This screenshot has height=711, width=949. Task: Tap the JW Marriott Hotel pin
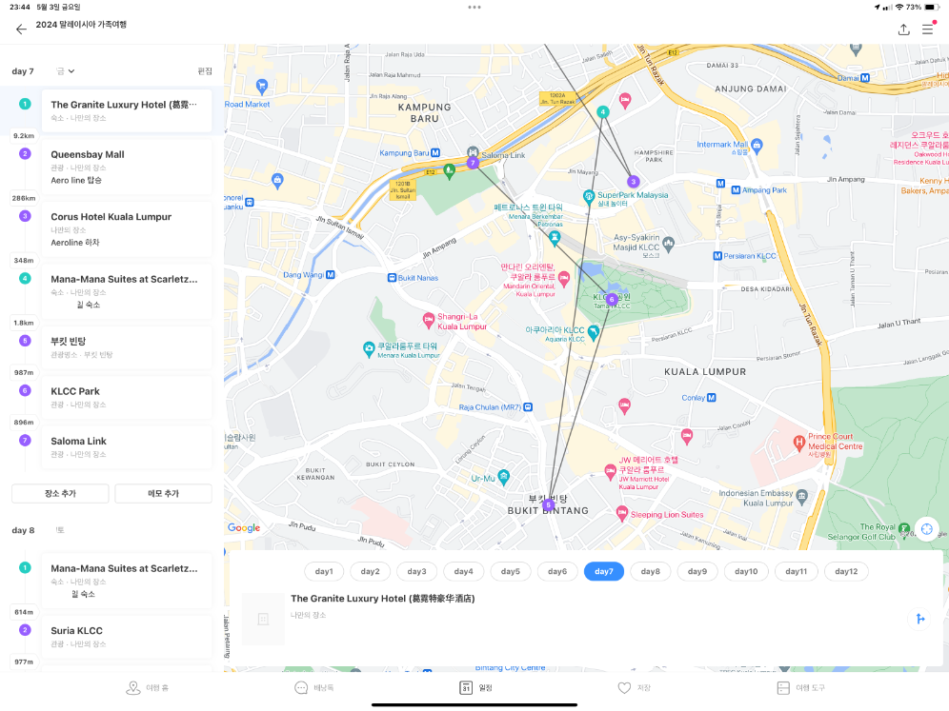click(610, 472)
